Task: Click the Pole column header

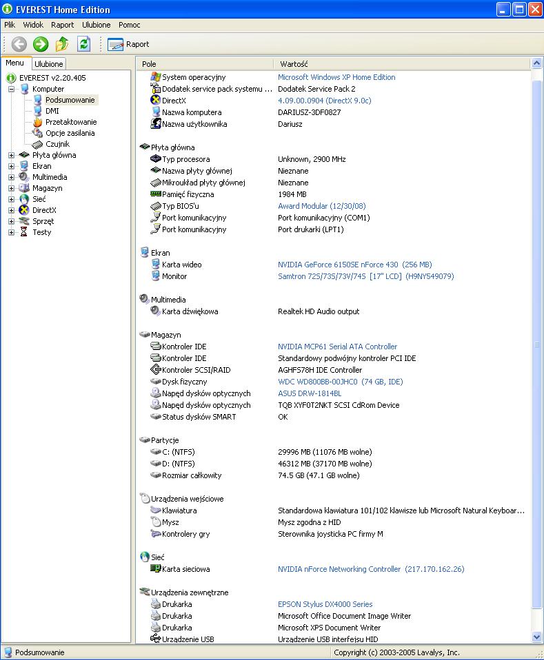Action: (x=205, y=64)
